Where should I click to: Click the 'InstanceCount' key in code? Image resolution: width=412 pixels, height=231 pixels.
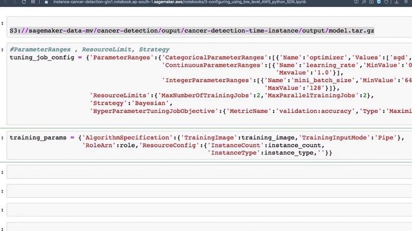236,145
